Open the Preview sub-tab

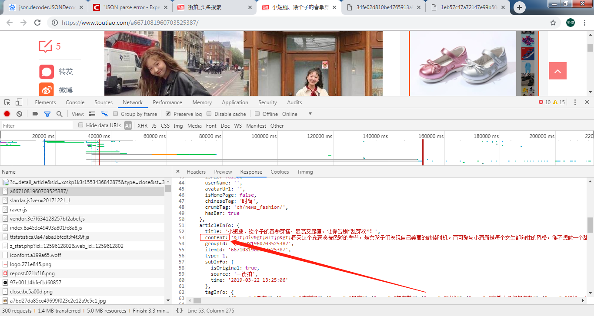[x=223, y=172]
